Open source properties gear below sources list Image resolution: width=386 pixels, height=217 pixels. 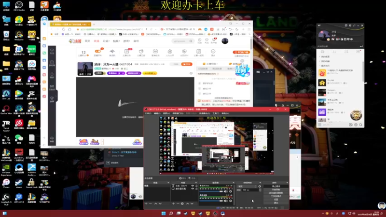(x=182, y=203)
